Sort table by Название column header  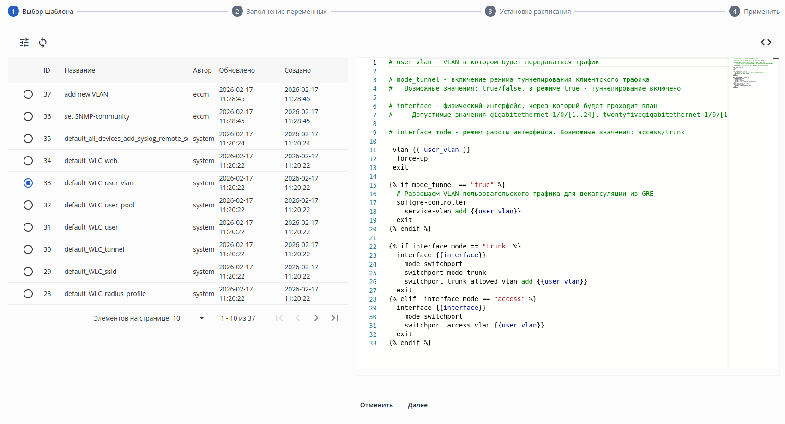pos(79,70)
